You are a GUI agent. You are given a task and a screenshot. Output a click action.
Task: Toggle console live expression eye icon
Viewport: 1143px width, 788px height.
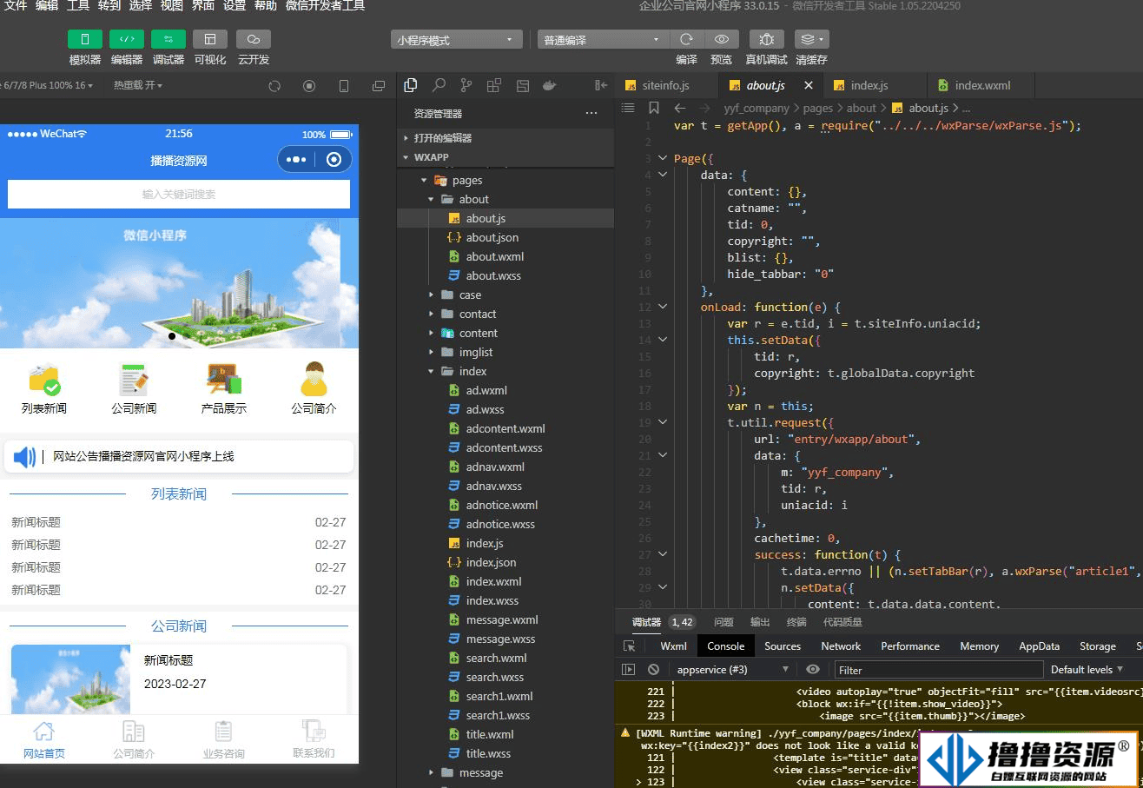813,669
